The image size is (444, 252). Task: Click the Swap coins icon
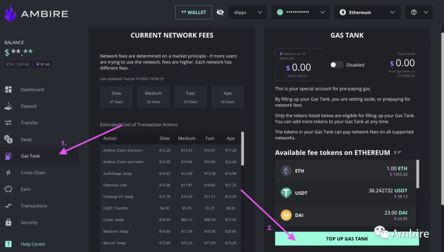(x=8, y=139)
